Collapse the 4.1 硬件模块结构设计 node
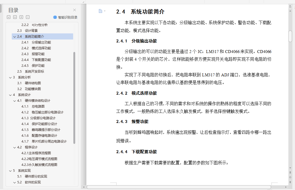 pos(15,101)
